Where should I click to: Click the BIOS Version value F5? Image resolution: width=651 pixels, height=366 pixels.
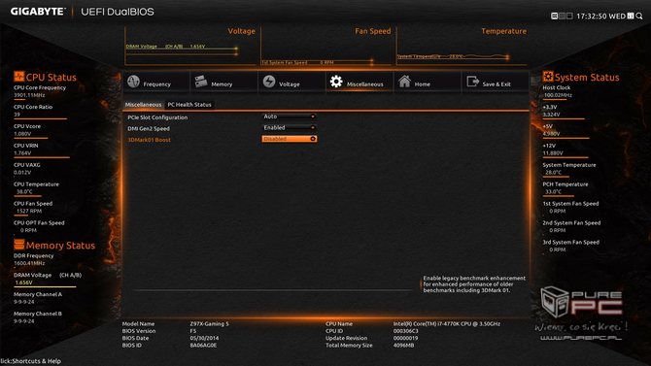click(193, 331)
